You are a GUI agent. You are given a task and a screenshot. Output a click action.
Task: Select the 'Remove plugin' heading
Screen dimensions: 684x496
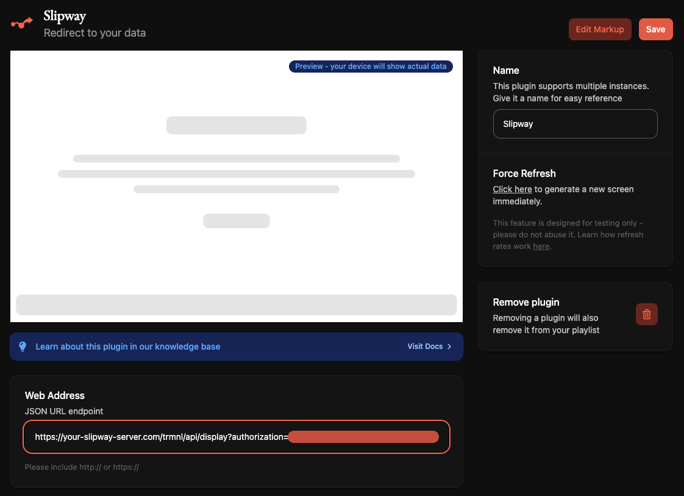point(525,302)
